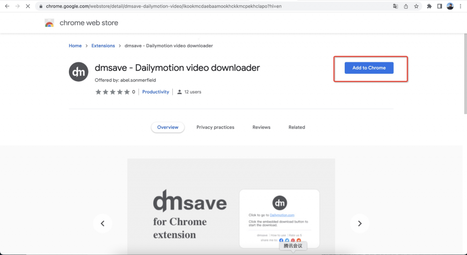Image resolution: width=467 pixels, height=255 pixels.
Task: Click the dmsave promotional screenshot
Action: pyautogui.click(x=231, y=206)
